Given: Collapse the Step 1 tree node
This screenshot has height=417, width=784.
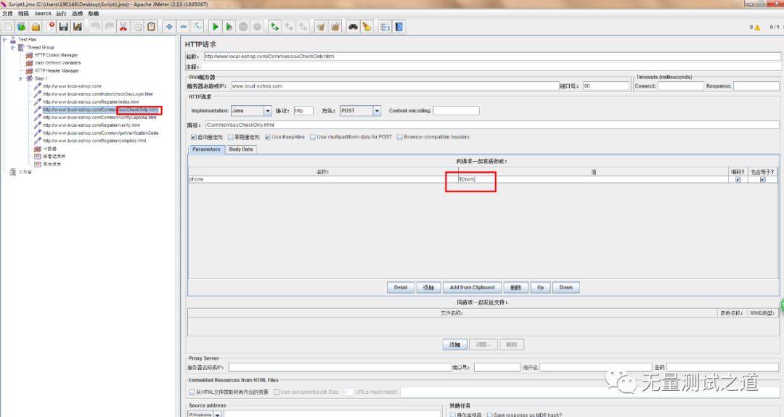Looking at the screenshot, I should [21, 78].
